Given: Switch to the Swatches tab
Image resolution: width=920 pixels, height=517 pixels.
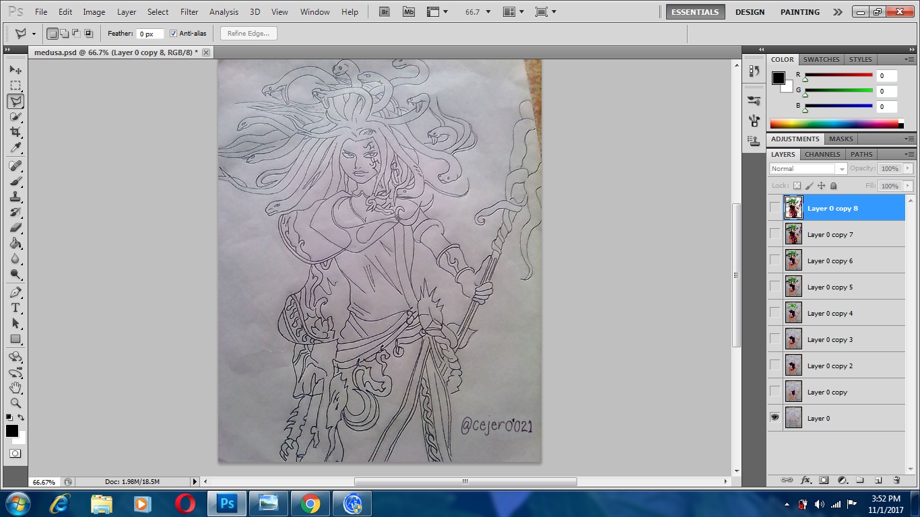Looking at the screenshot, I should point(821,59).
